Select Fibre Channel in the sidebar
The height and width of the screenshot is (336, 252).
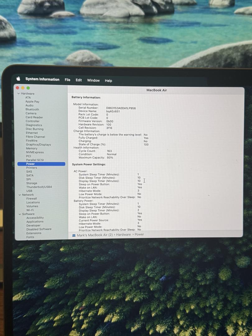(x=35, y=137)
